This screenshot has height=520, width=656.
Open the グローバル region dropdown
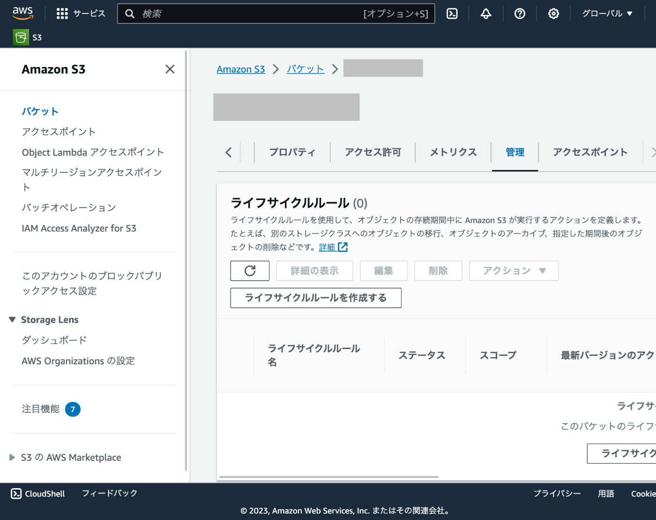pos(607,14)
